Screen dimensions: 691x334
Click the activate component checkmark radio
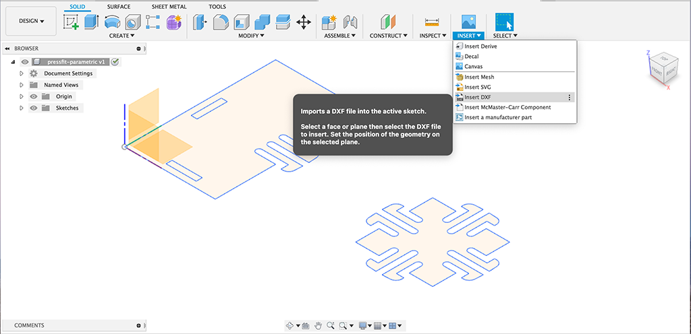115,62
